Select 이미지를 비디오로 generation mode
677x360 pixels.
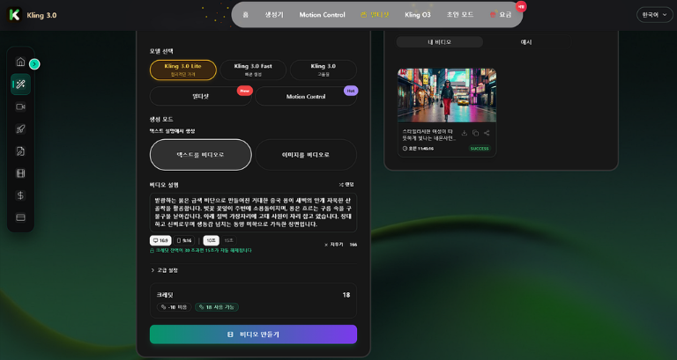(x=306, y=155)
